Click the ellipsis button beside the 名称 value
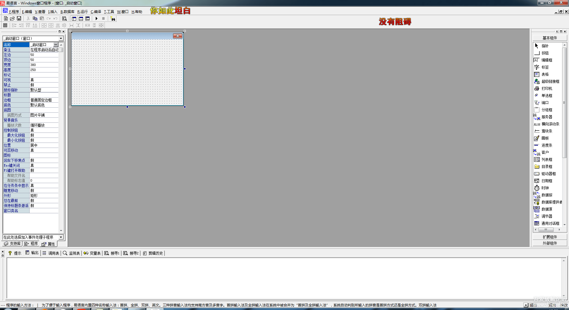 click(56, 45)
